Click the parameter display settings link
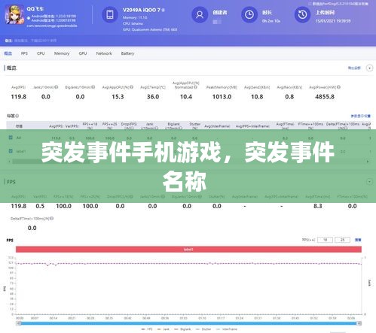The width and height of the screenshot is (376, 333). pyautogui.click(x=360, y=116)
